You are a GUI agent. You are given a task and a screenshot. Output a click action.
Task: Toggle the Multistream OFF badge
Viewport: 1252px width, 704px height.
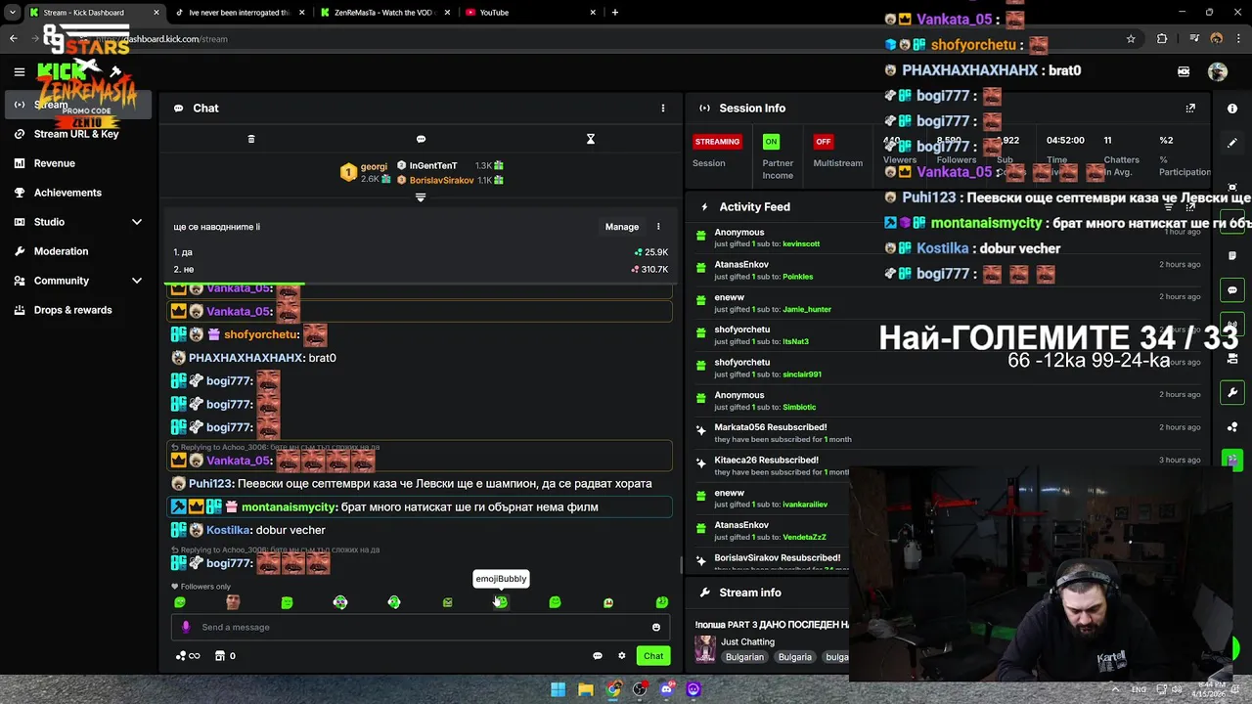click(x=824, y=142)
